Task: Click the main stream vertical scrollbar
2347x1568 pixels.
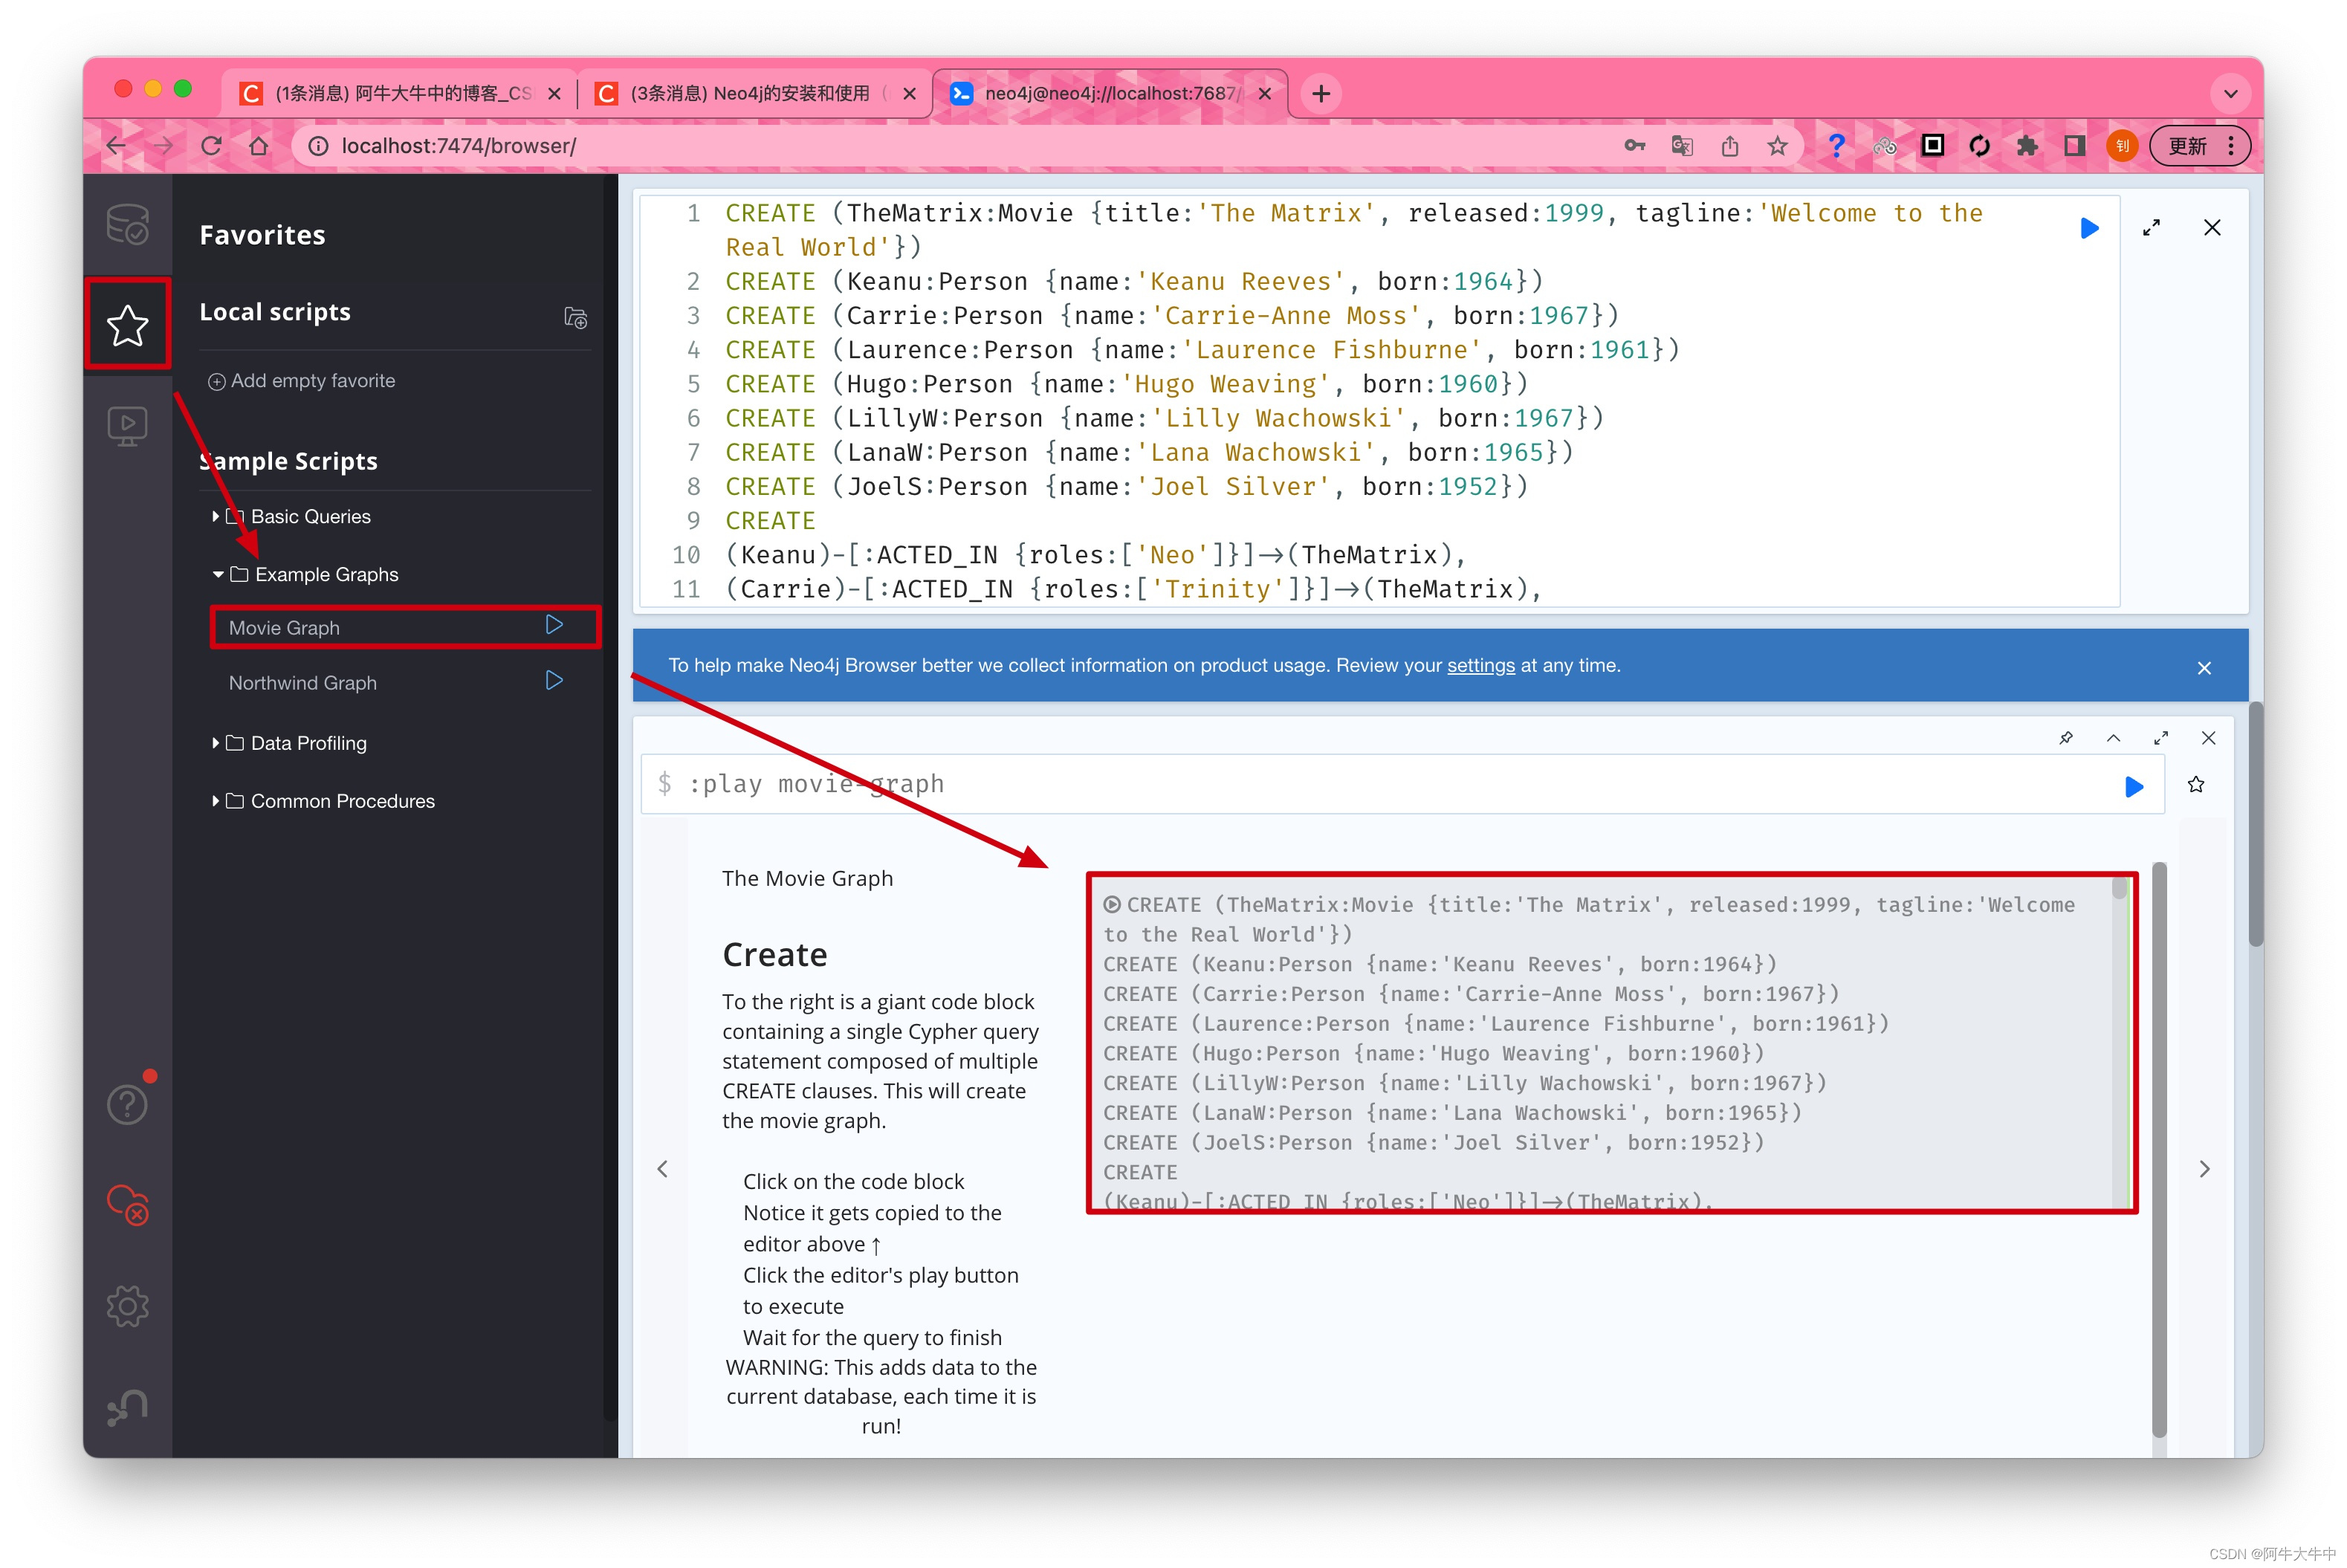Action: pyautogui.click(x=2256, y=823)
